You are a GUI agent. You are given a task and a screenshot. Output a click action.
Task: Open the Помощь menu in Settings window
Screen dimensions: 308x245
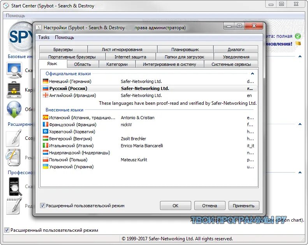click(64, 37)
